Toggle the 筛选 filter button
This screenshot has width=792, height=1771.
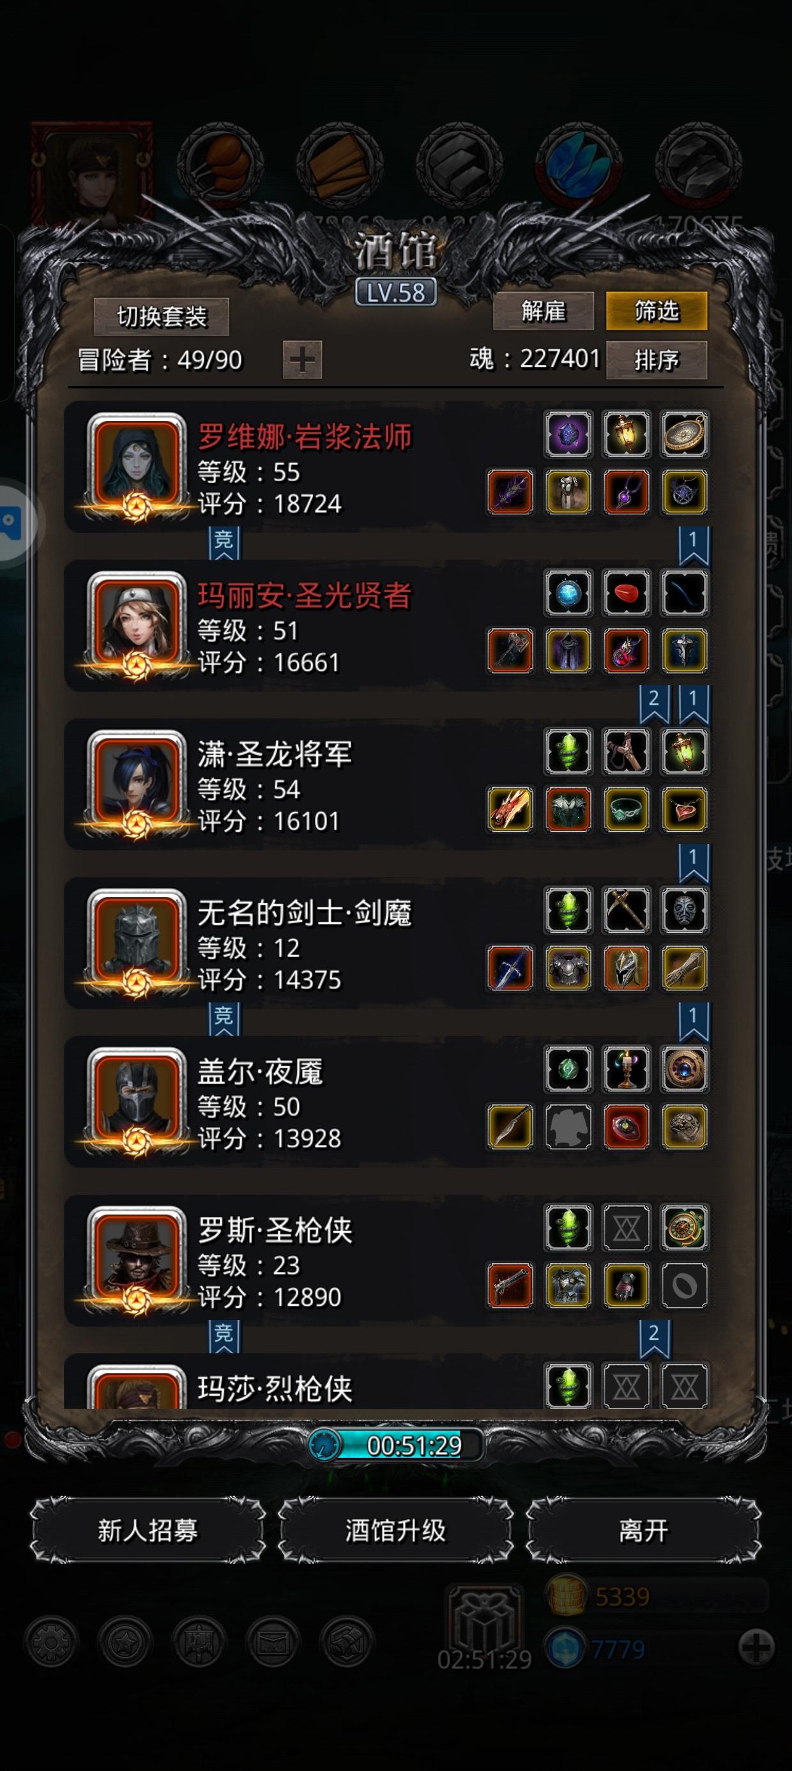coord(657,310)
